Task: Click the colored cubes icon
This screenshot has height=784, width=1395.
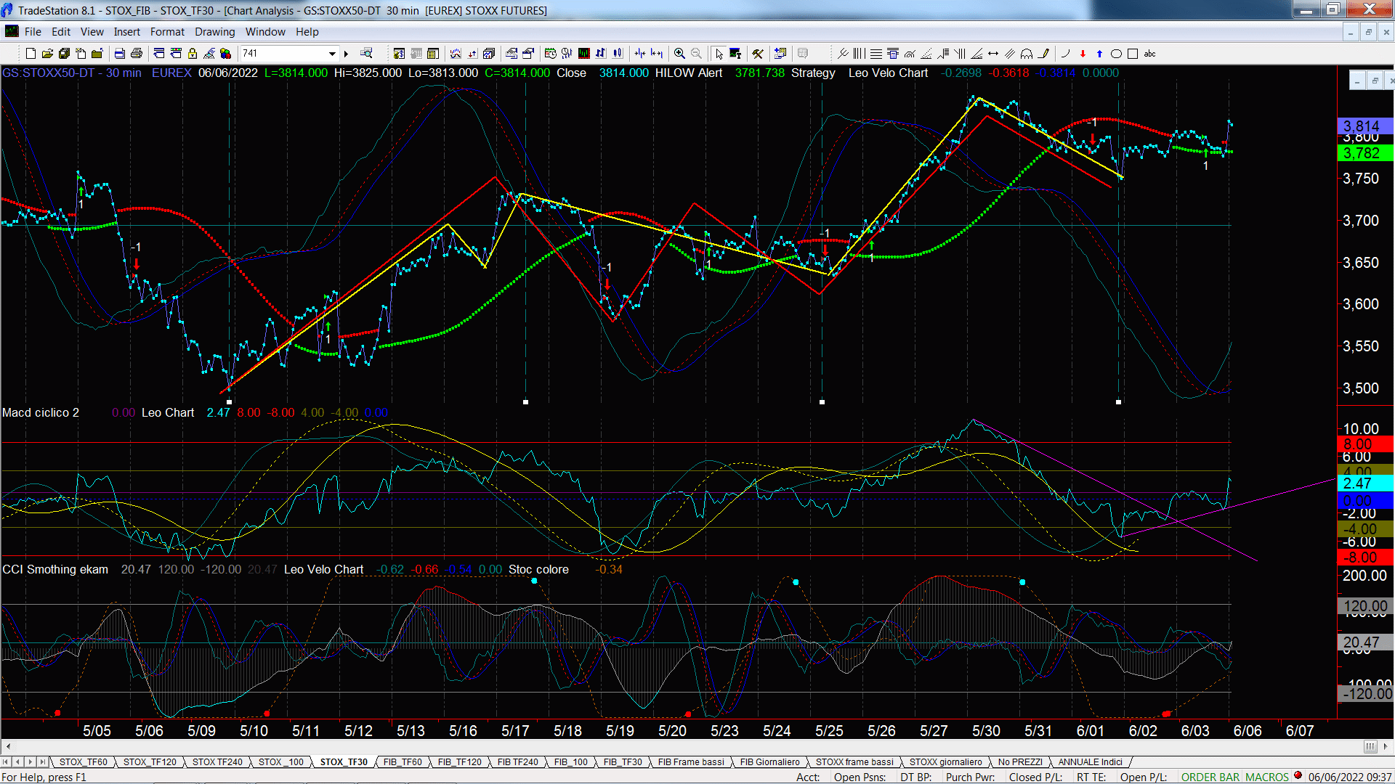Action: (225, 54)
